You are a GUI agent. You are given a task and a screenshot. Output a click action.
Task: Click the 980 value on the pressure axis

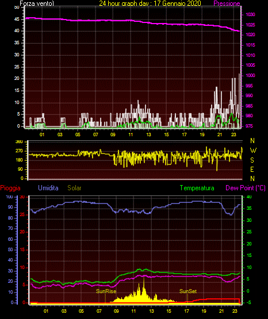pos(249,116)
